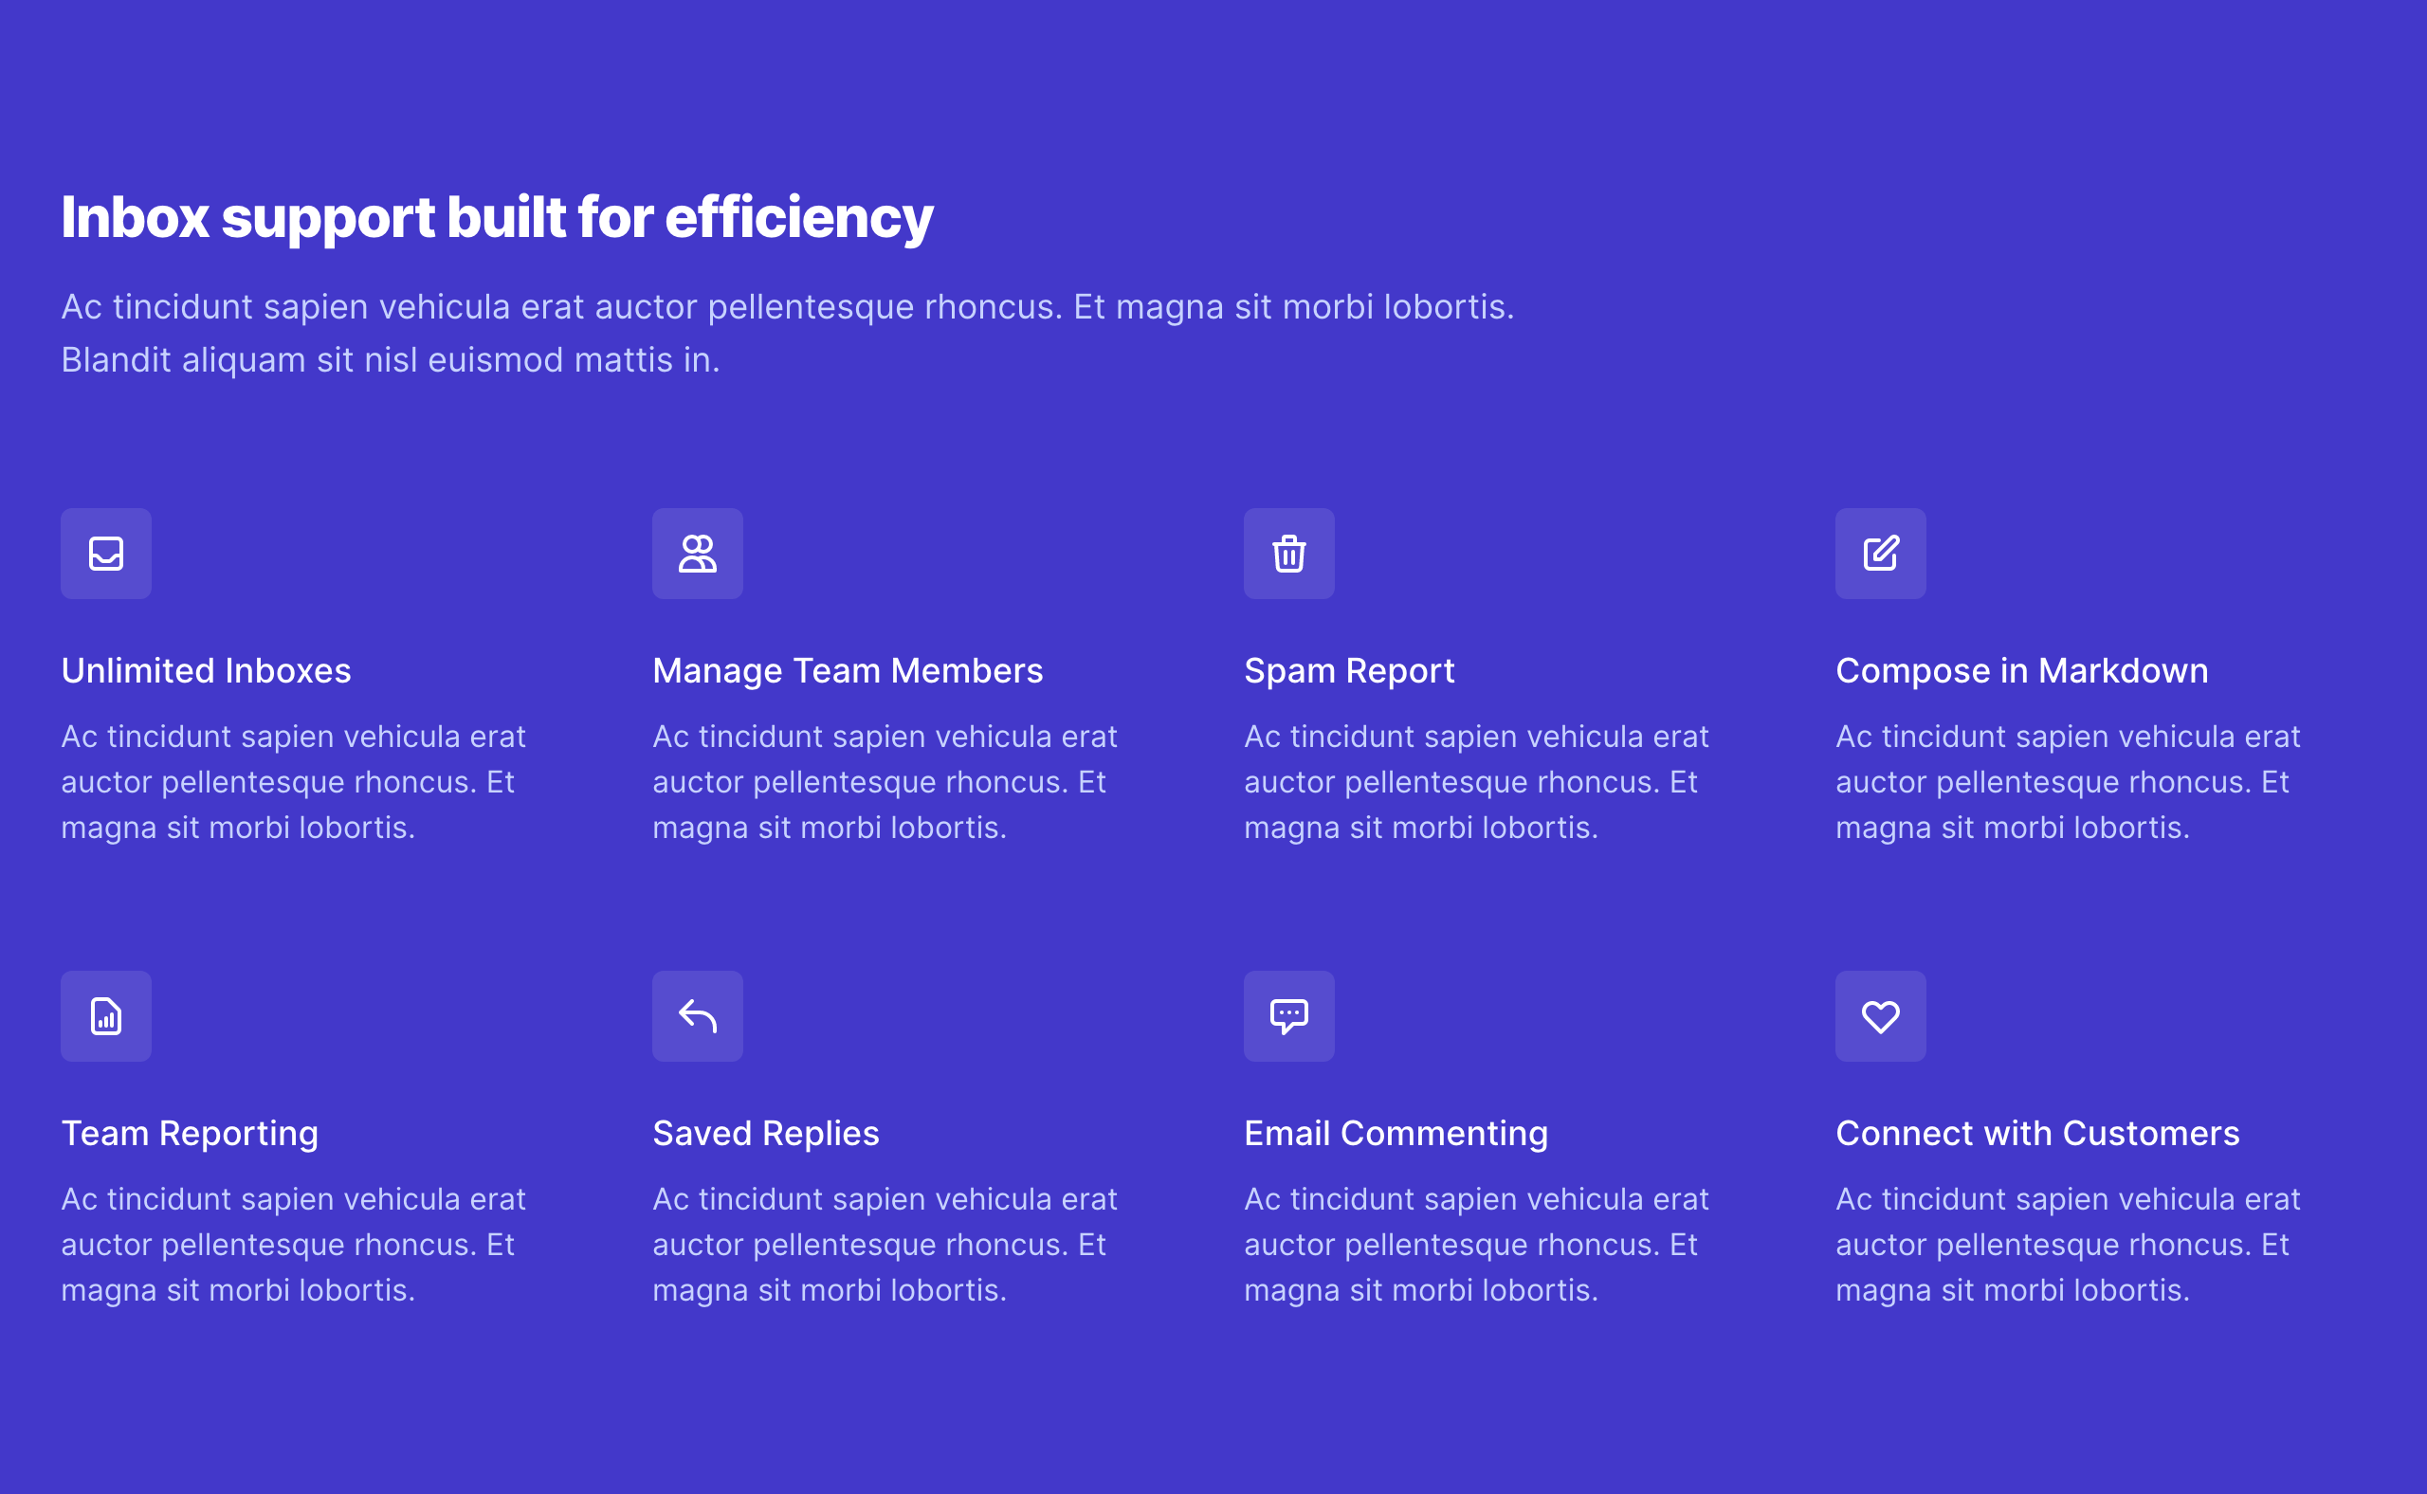Click the heart icon

tap(1880, 1016)
